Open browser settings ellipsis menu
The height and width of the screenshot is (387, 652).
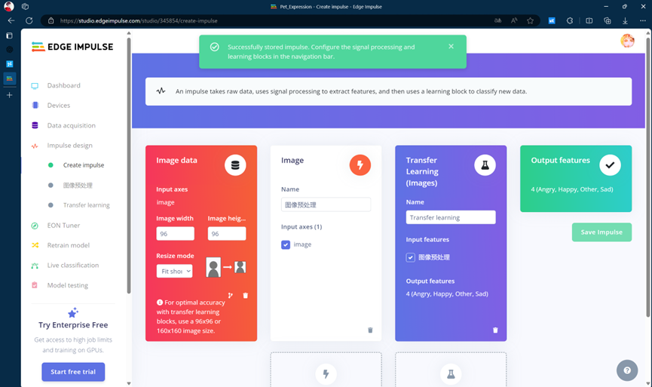(x=643, y=20)
